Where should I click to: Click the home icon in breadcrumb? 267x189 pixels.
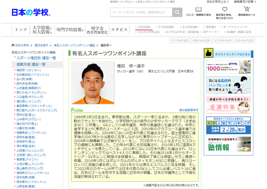pyautogui.click(x=13, y=45)
